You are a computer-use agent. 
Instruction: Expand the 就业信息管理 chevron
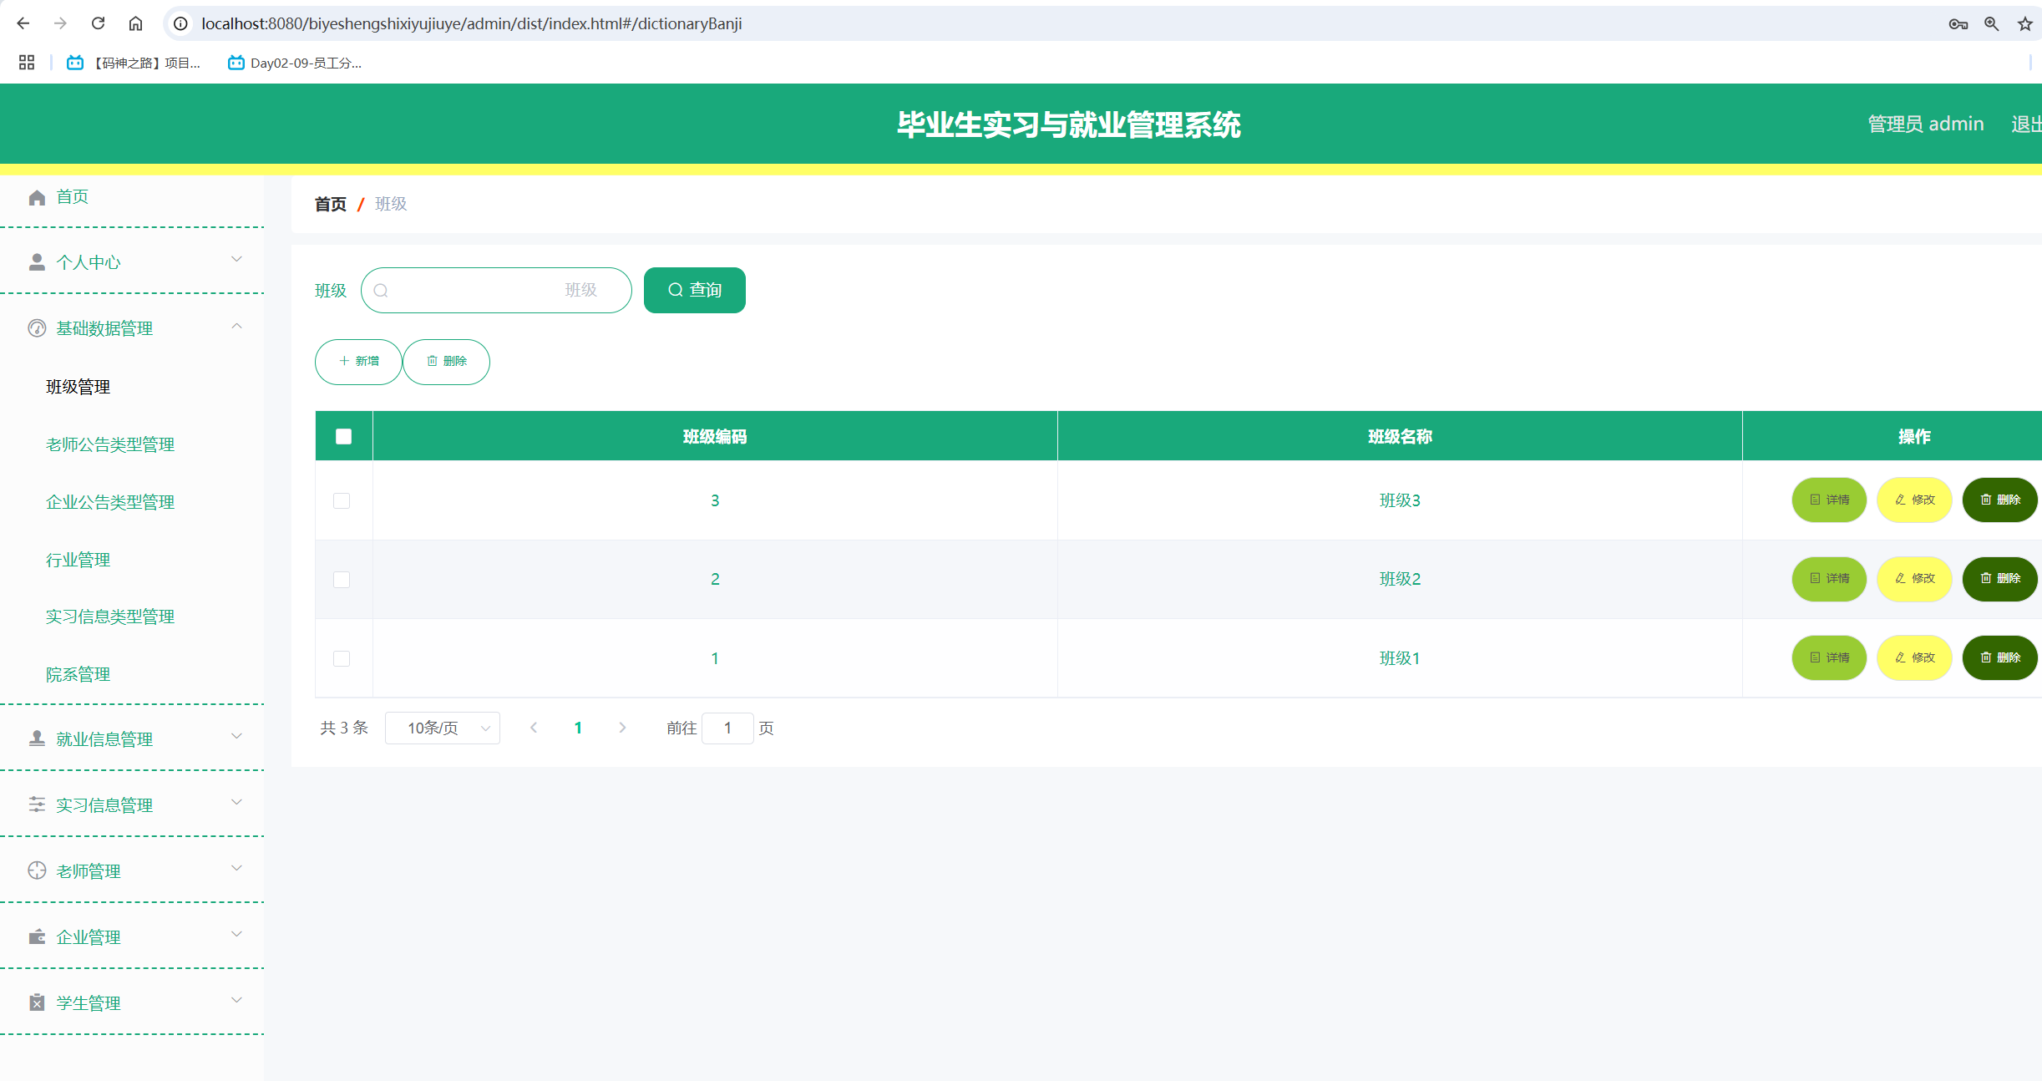(237, 736)
